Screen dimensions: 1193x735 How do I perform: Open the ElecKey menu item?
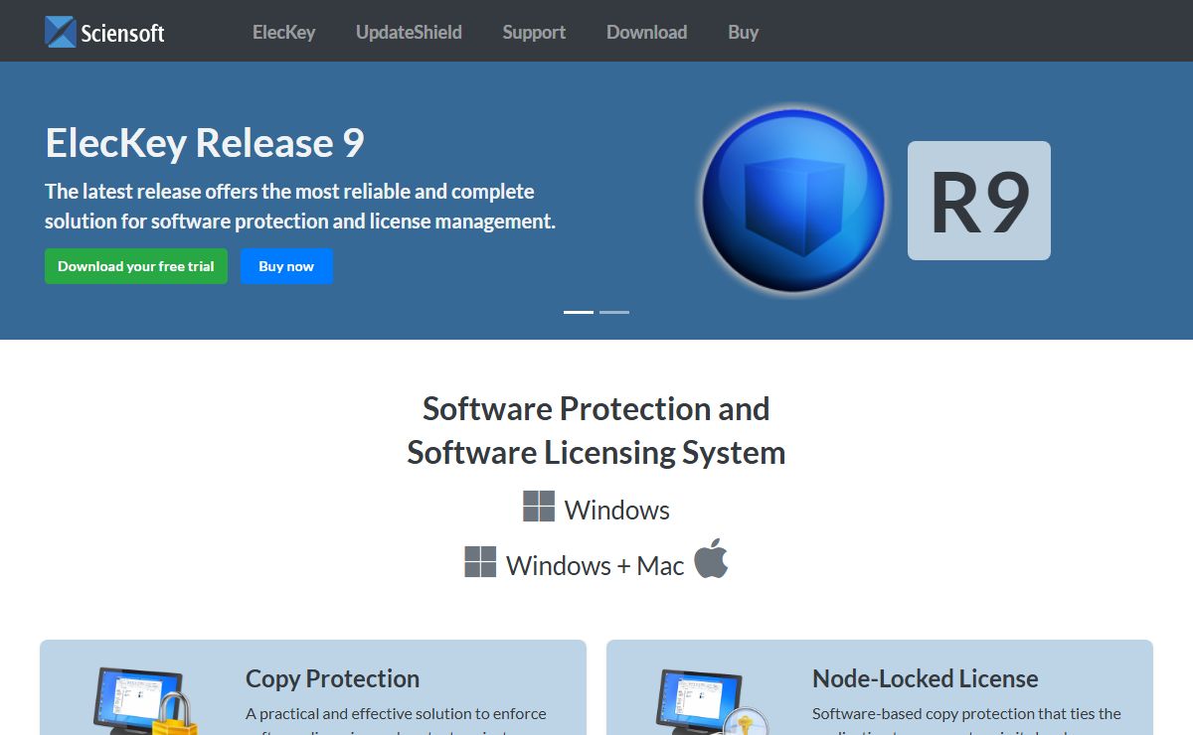pyautogui.click(x=283, y=32)
